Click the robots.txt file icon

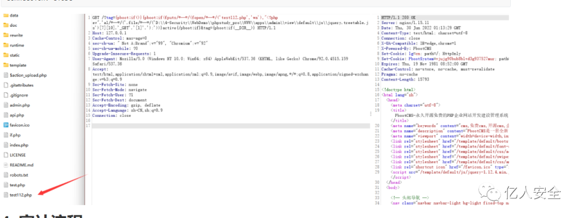[x=5, y=175]
